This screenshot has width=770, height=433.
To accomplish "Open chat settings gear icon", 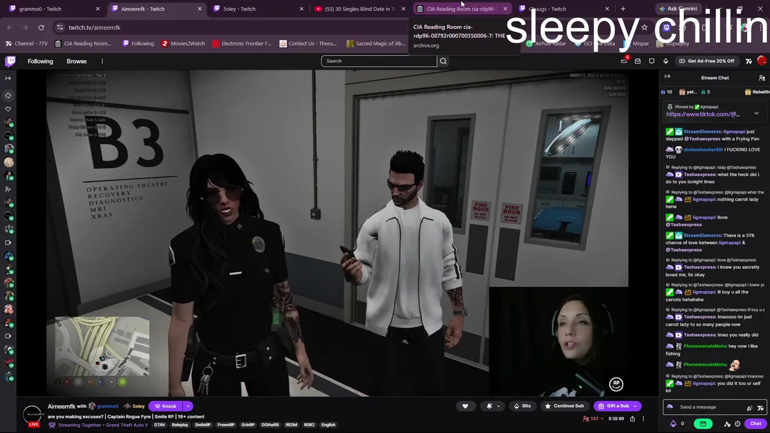I will pyautogui.click(x=738, y=424).
